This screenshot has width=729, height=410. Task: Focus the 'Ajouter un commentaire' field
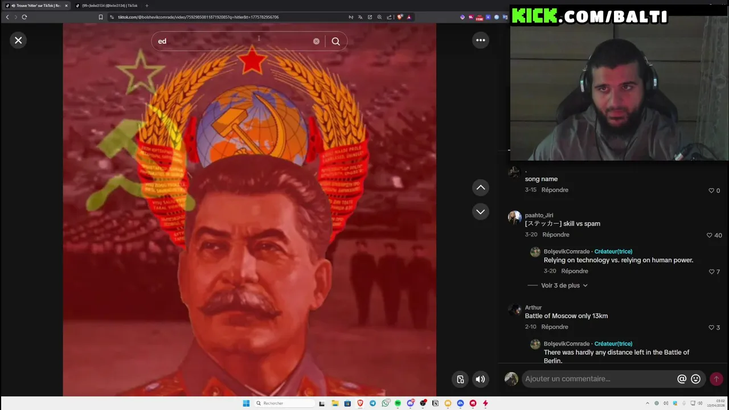coord(598,379)
